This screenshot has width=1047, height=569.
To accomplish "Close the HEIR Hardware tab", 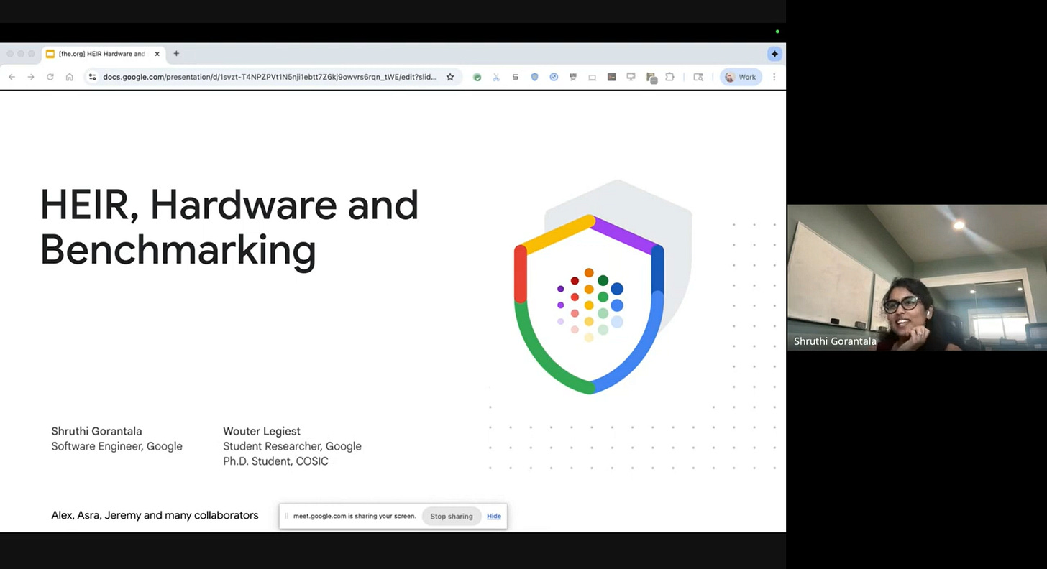I will 157,54.
